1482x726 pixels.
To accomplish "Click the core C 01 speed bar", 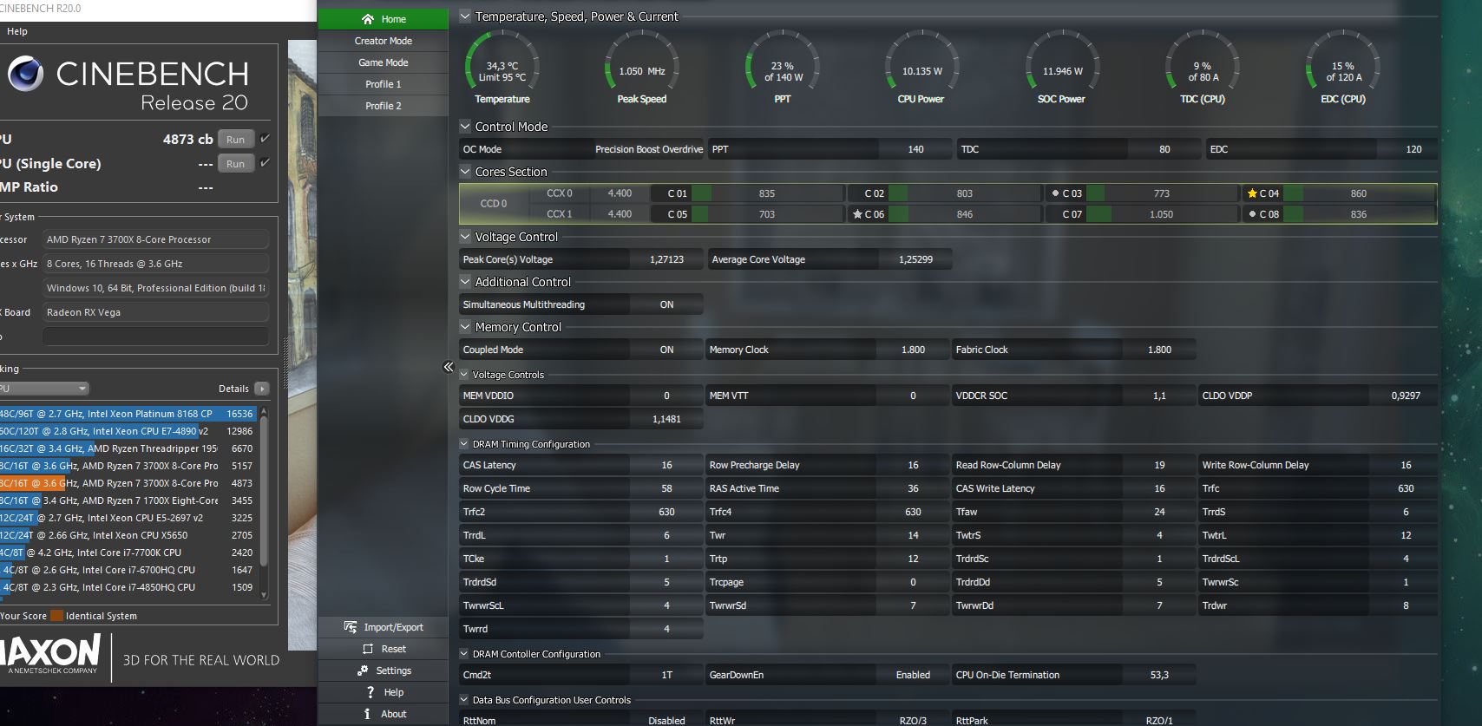I will point(766,193).
